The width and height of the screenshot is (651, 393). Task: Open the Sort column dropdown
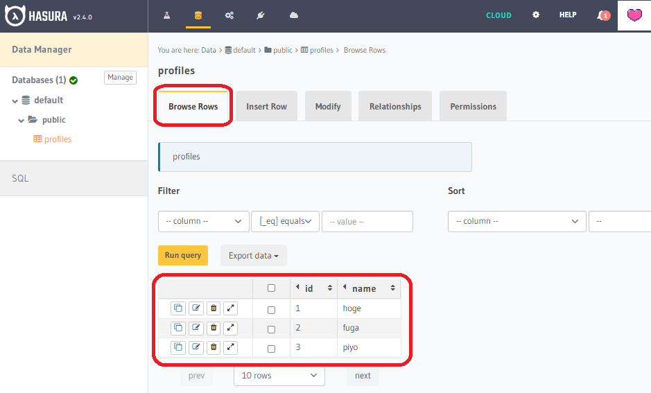tap(517, 221)
